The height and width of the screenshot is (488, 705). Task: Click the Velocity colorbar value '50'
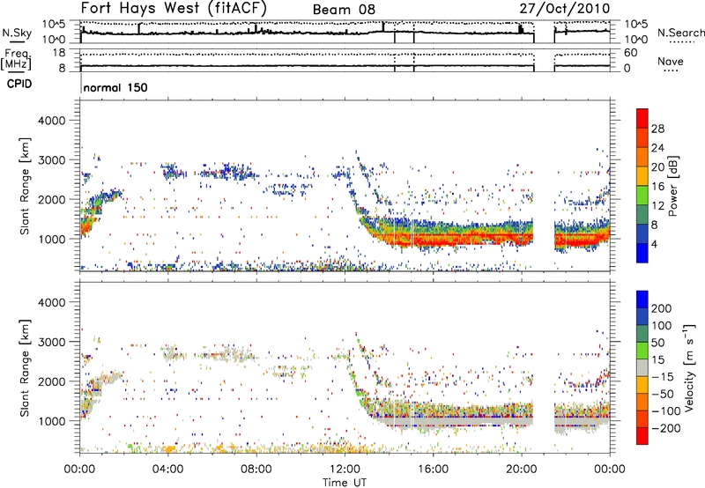(x=657, y=343)
